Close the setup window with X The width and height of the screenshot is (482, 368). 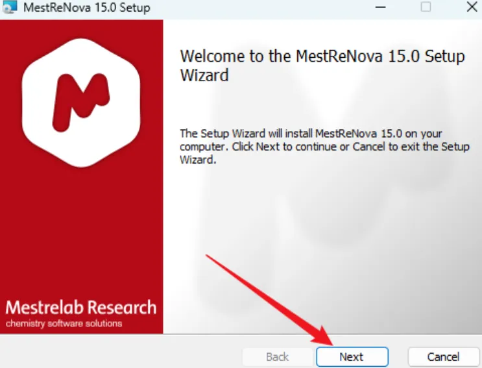pyautogui.click(x=472, y=6)
